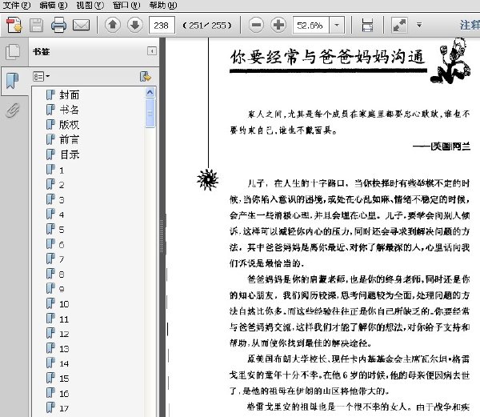The width and height of the screenshot is (480, 417).
Task: Click the zoom percentage field 52.6%
Action: coord(311,25)
